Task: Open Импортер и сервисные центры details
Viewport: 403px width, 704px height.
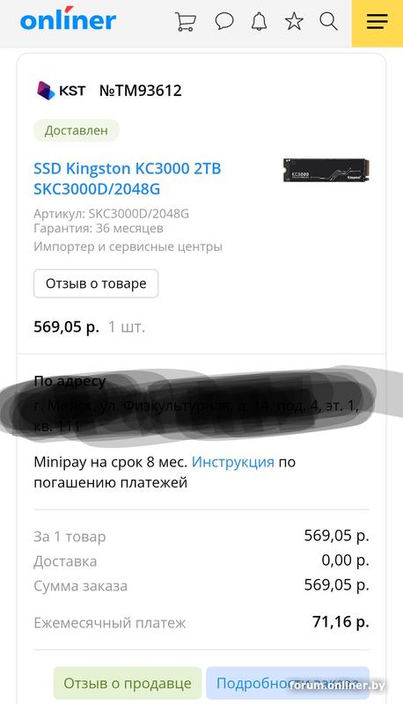Action: coord(128,246)
